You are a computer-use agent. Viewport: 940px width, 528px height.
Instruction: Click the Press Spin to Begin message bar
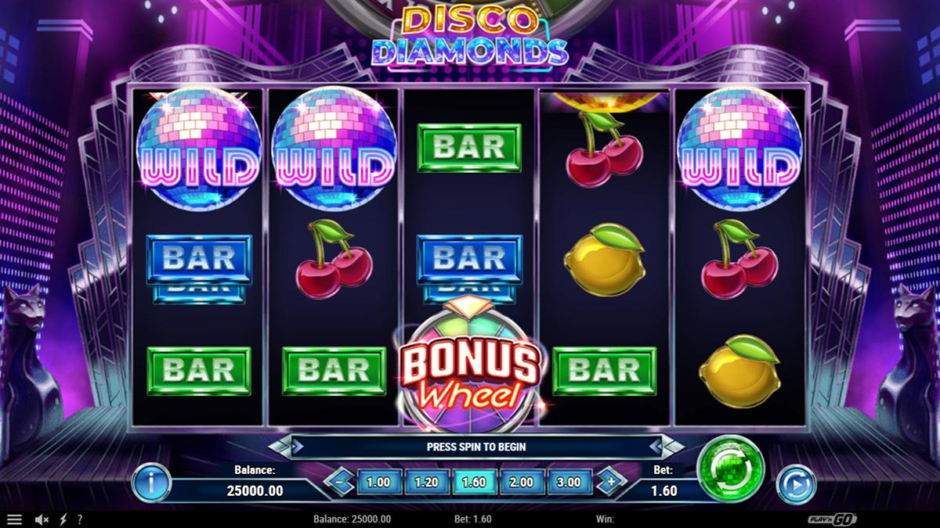475,447
